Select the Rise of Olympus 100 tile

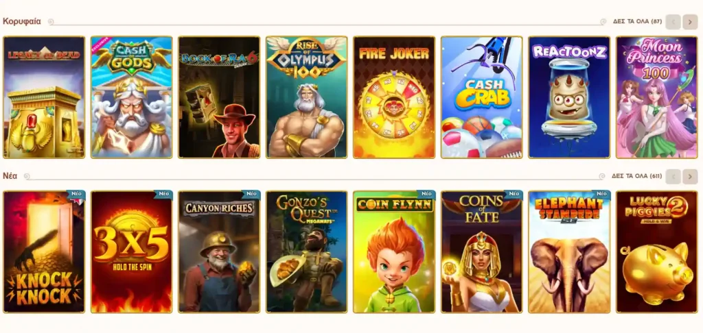(x=307, y=97)
